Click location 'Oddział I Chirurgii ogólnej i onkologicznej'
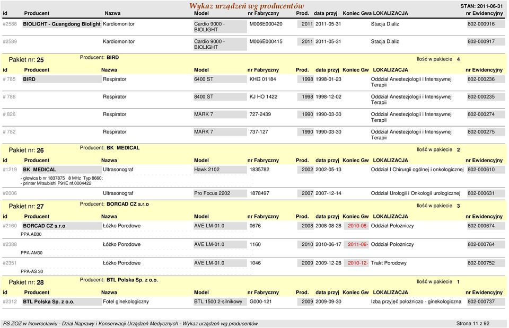This screenshot has height=328, width=509. (417, 170)
